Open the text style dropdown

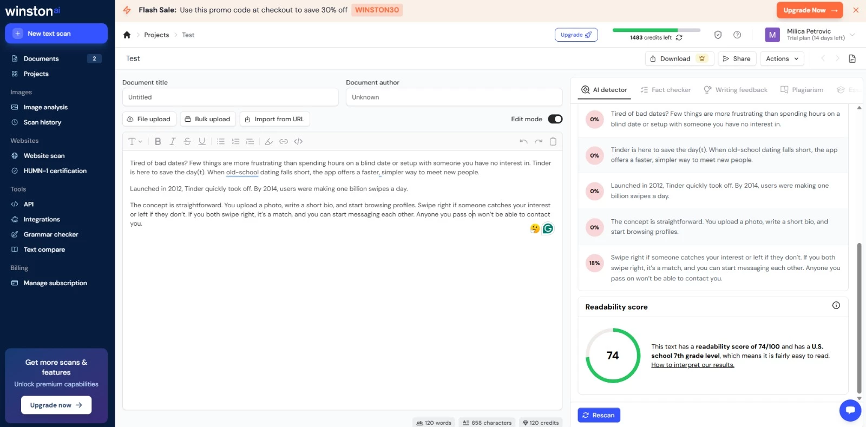pyautogui.click(x=135, y=141)
